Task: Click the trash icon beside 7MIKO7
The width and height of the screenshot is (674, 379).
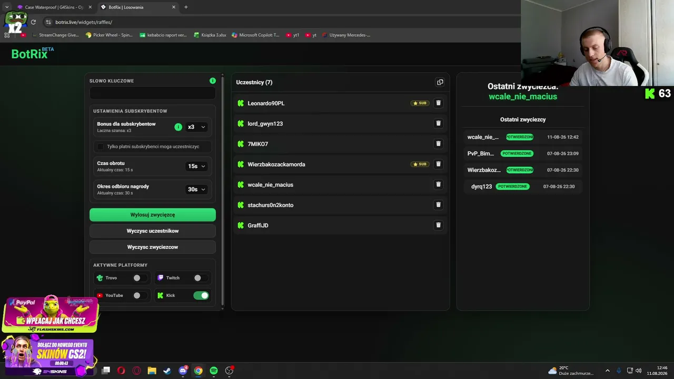Action: tap(438, 144)
